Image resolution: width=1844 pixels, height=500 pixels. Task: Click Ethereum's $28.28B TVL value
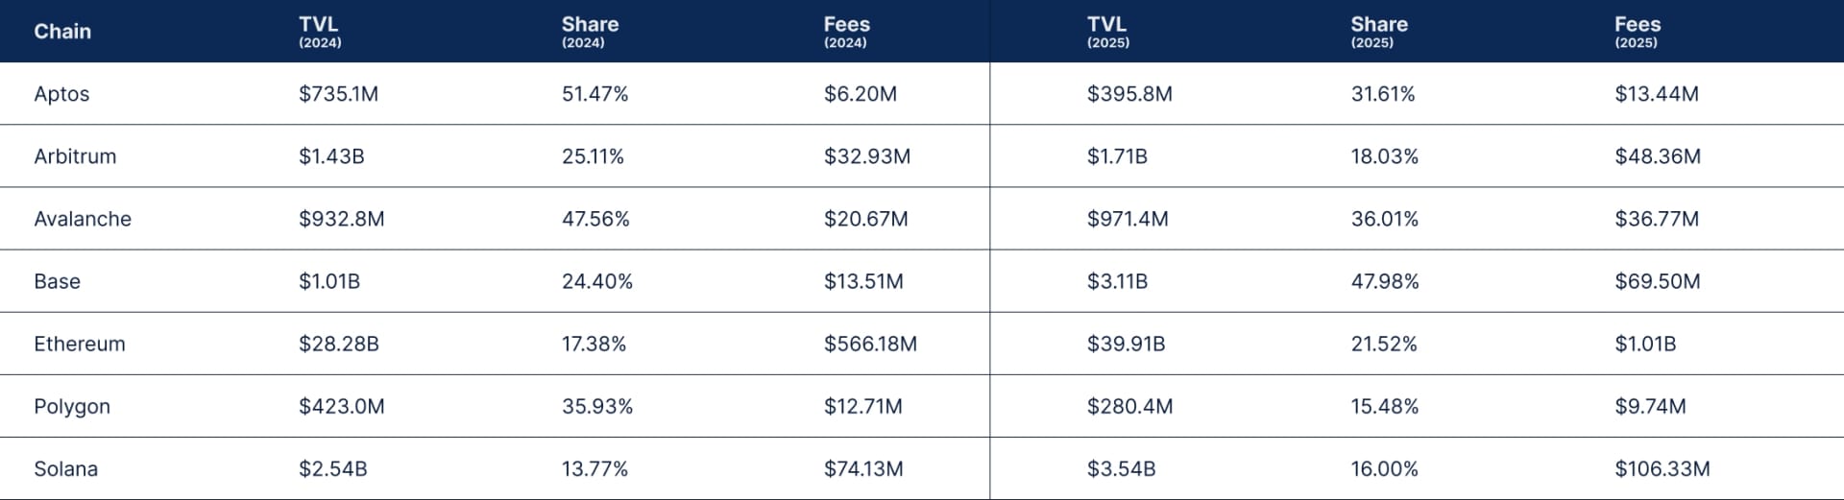click(x=339, y=344)
